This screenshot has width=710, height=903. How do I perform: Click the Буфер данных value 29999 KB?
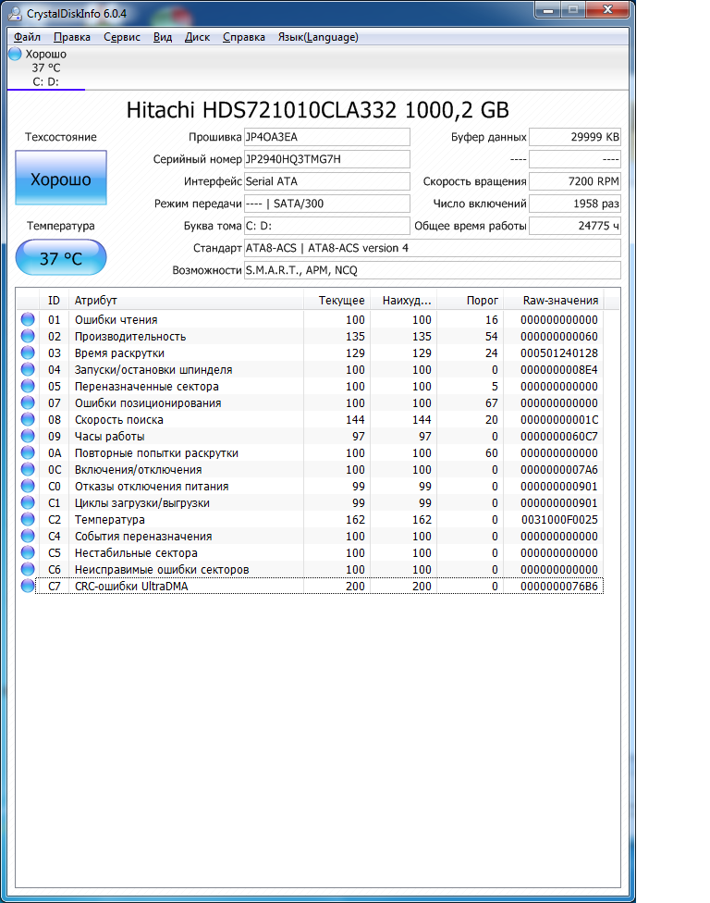point(575,137)
